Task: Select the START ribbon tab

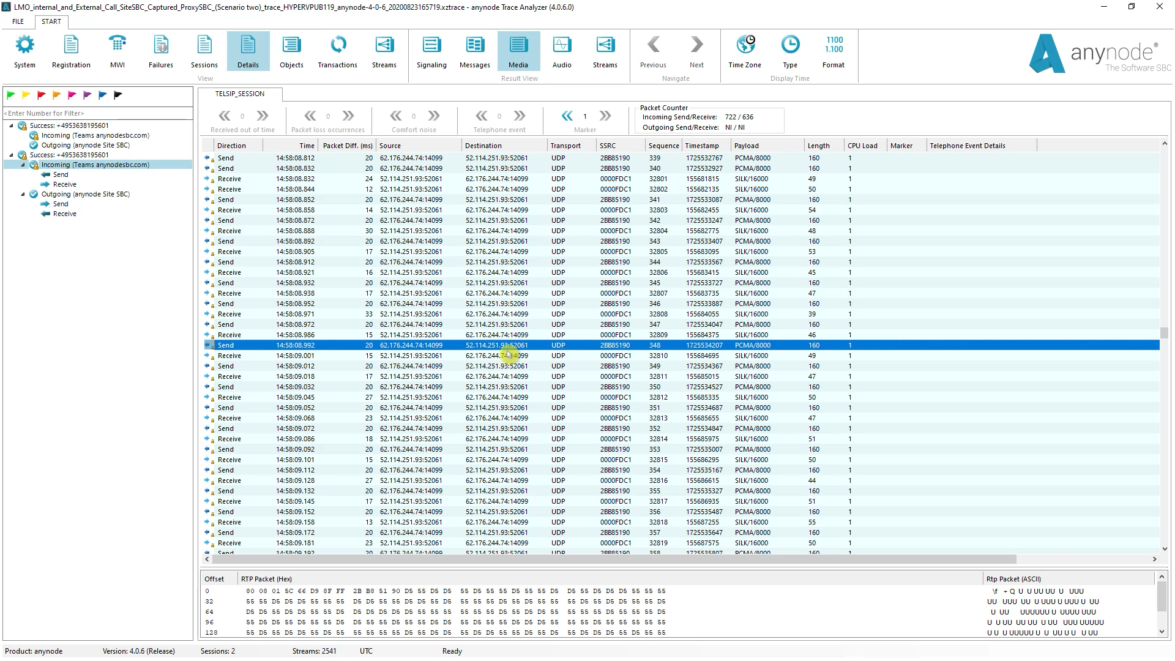Action: pyautogui.click(x=51, y=21)
